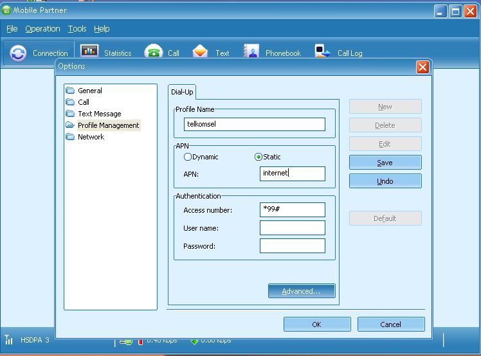Viewport: 481px width, 356px height.
Task: Select Text Message in the options tree
Action: tap(100, 114)
